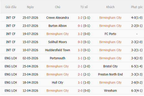144x96 pixels.
Task: Open the Burton Albion team page
Action: (x=58, y=26)
